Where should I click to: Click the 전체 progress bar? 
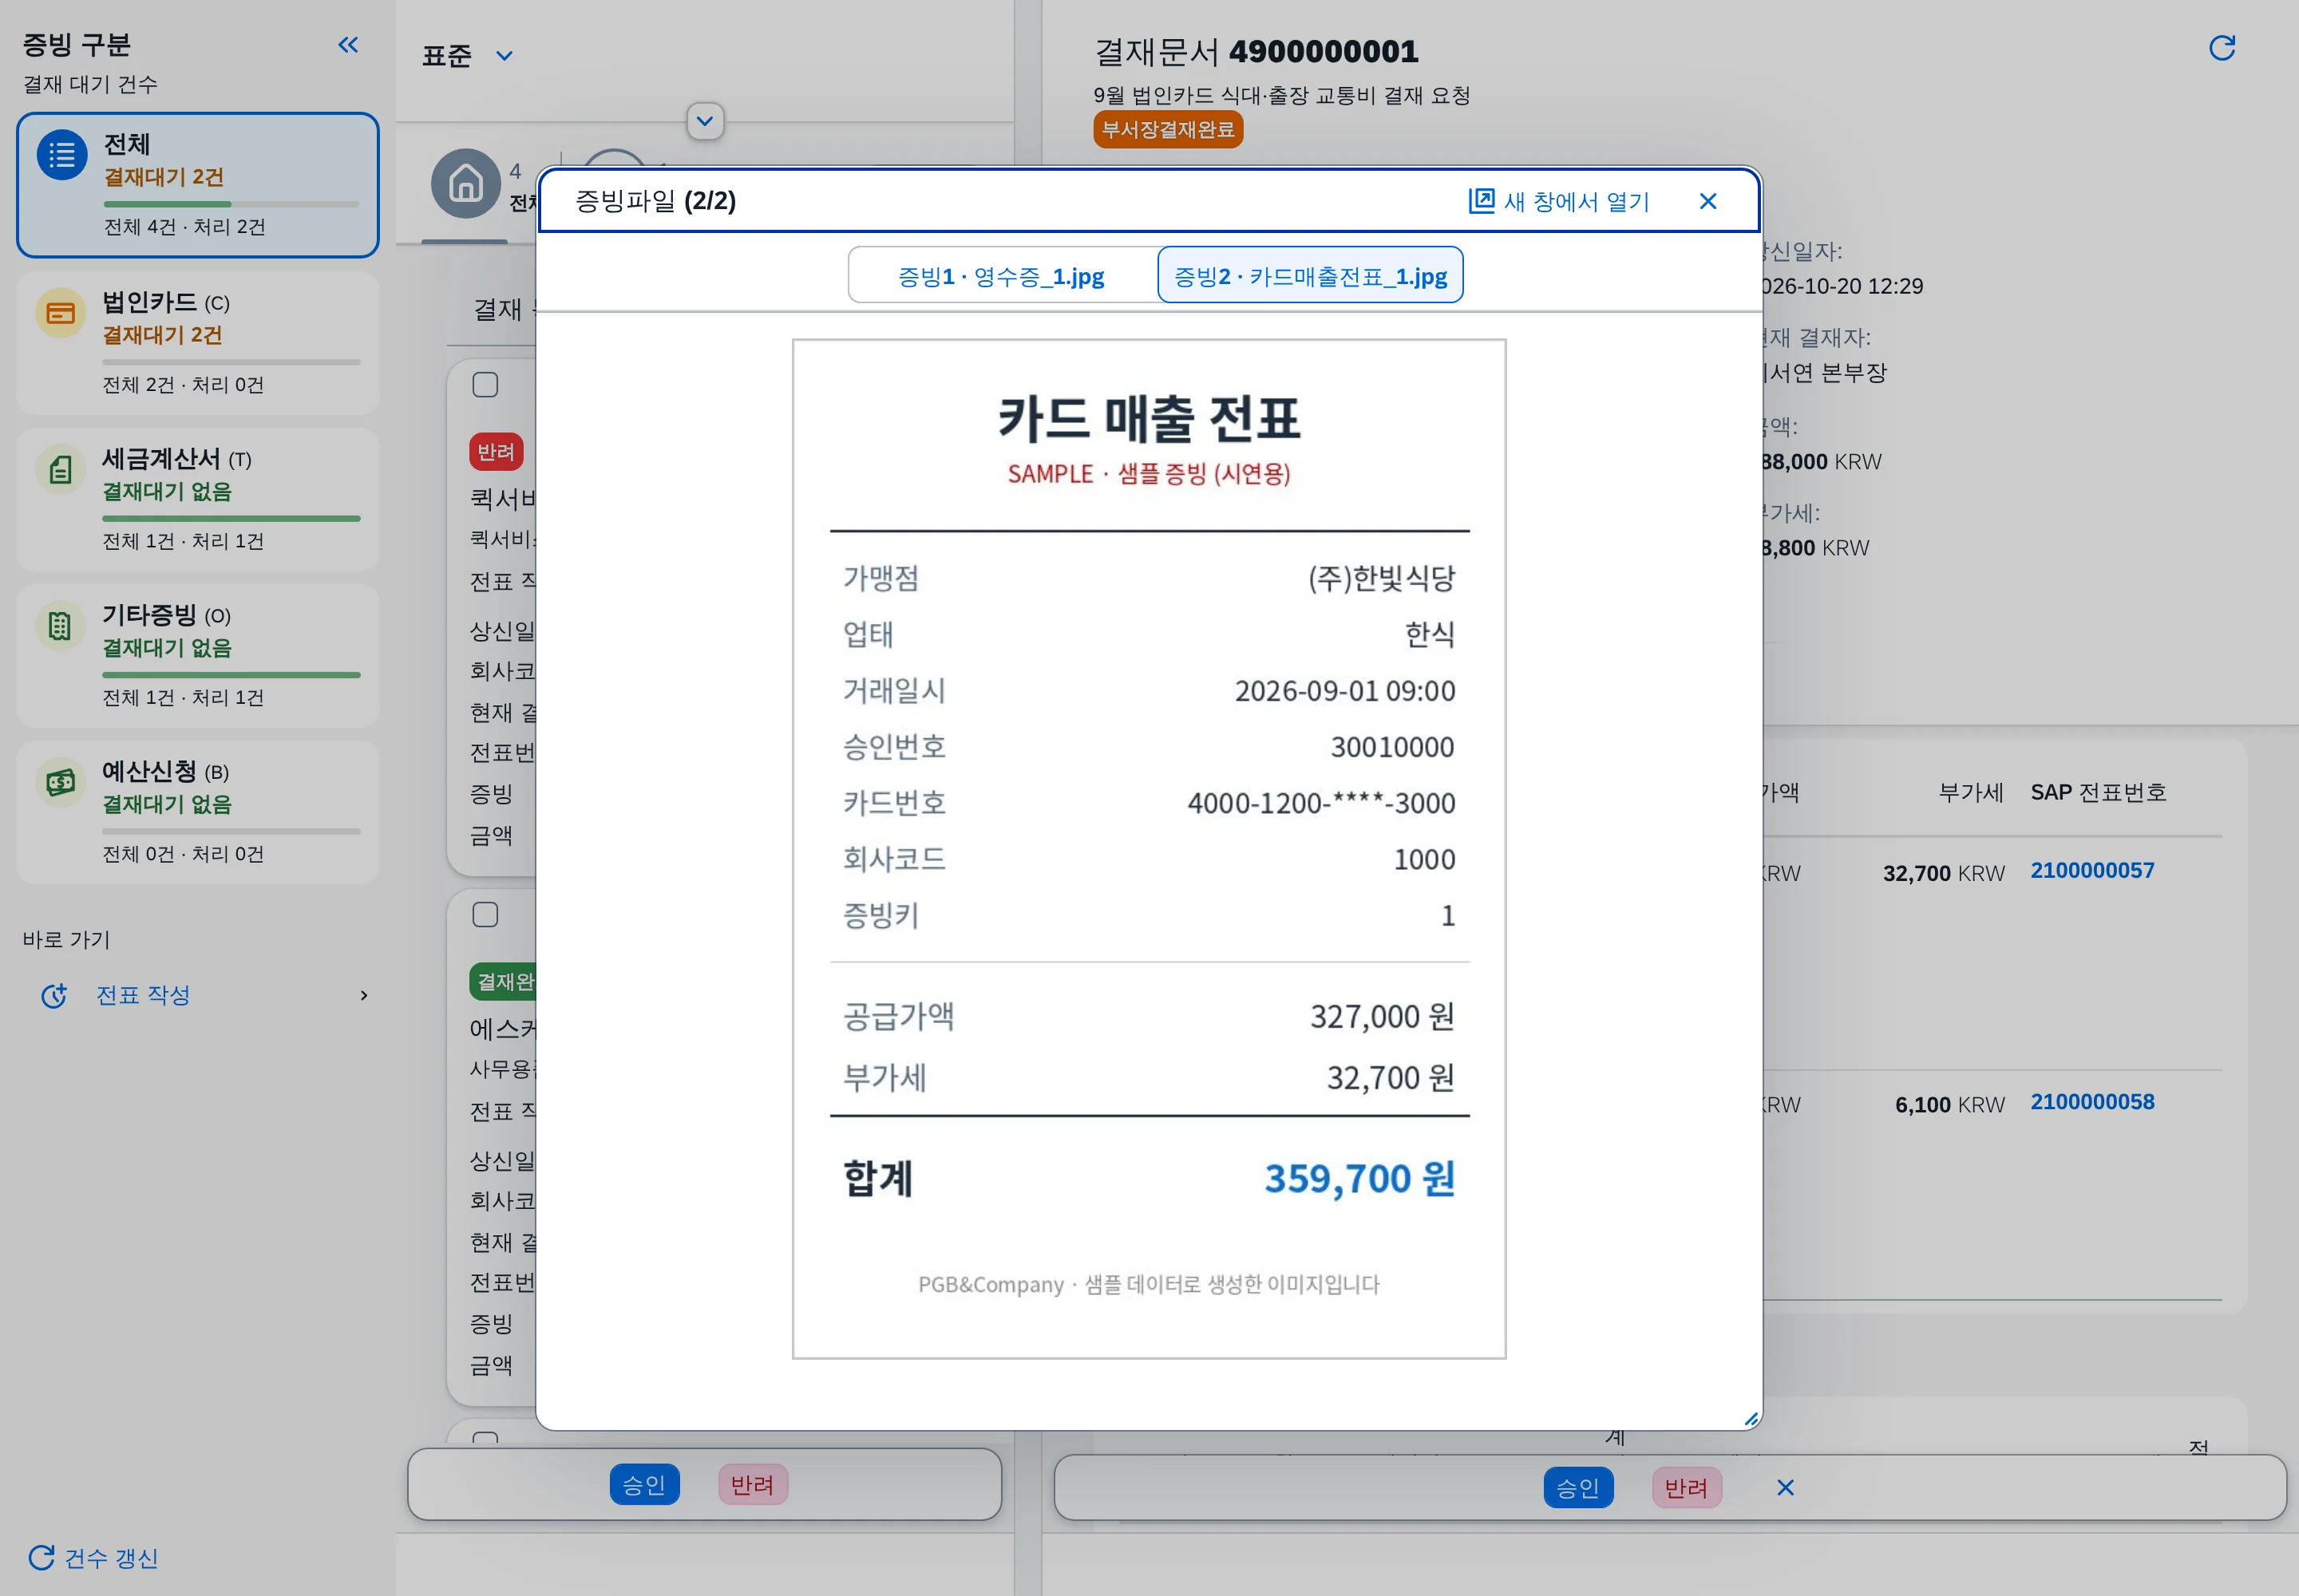tap(231, 204)
